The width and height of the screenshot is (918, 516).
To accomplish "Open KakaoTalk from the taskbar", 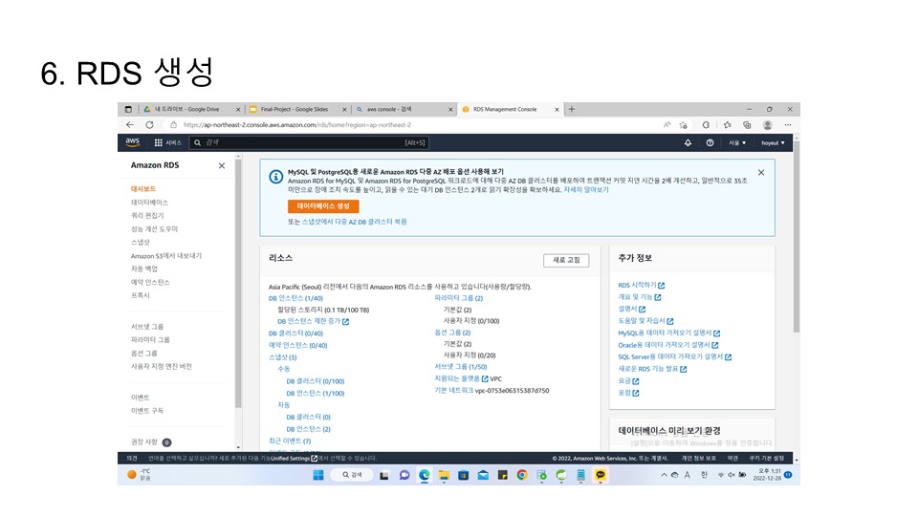I will click(x=601, y=475).
